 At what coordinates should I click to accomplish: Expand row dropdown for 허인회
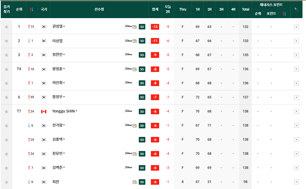pos(296,83)
